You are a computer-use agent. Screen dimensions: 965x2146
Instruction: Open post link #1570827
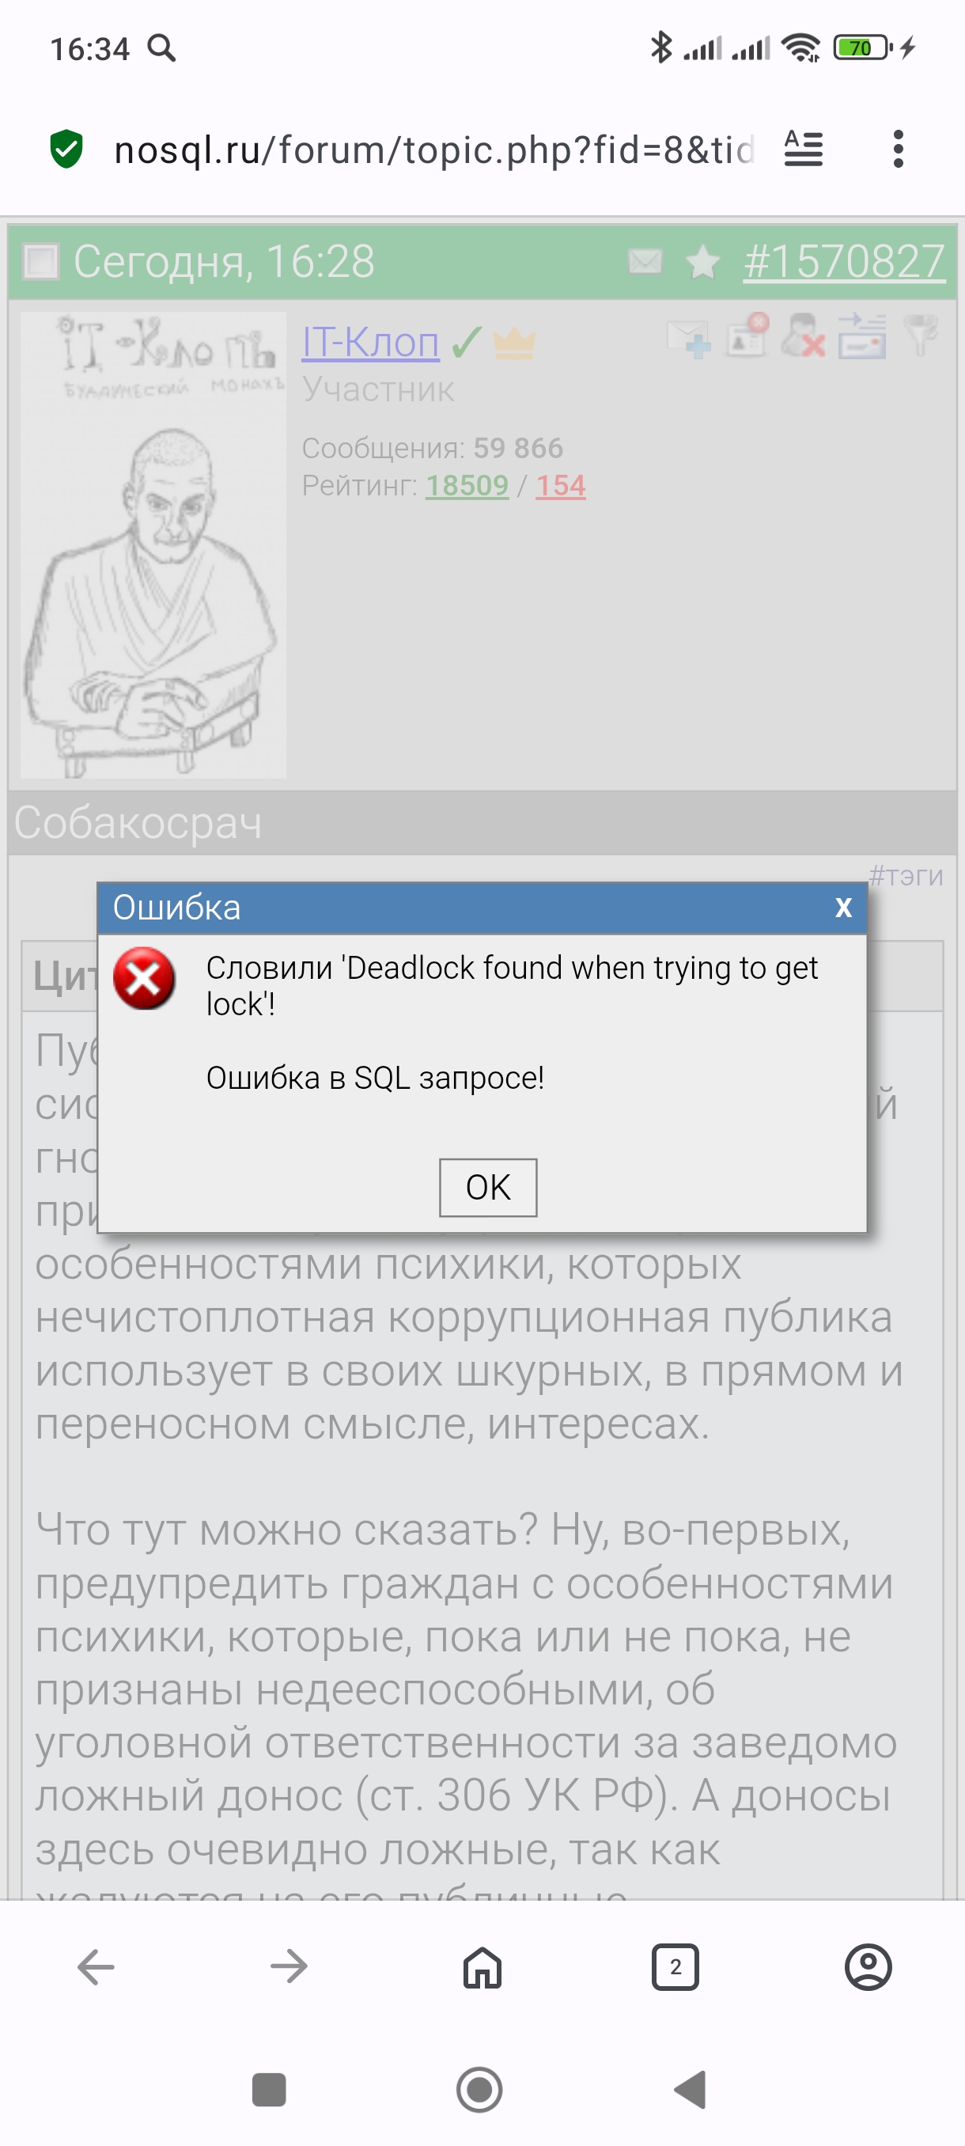pyautogui.click(x=843, y=262)
